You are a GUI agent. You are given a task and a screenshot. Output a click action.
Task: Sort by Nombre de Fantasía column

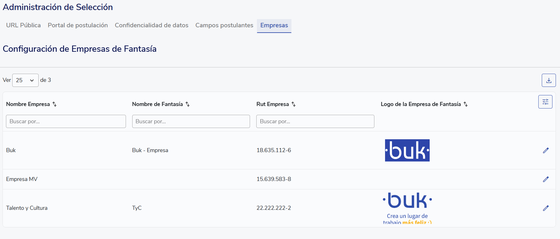point(188,104)
